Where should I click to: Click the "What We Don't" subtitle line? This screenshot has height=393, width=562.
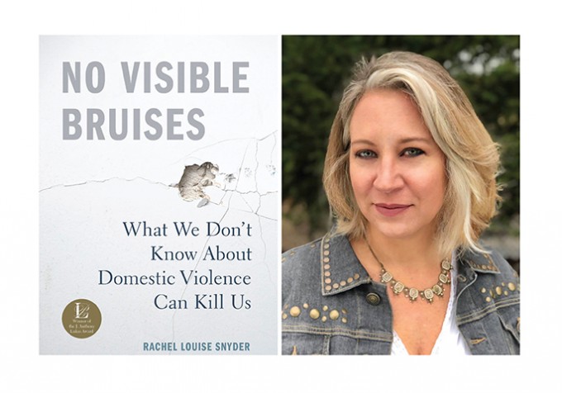click(x=187, y=230)
